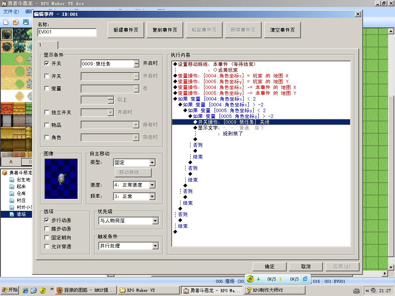Enable the second 开关 condition checkbox

point(47,76)
